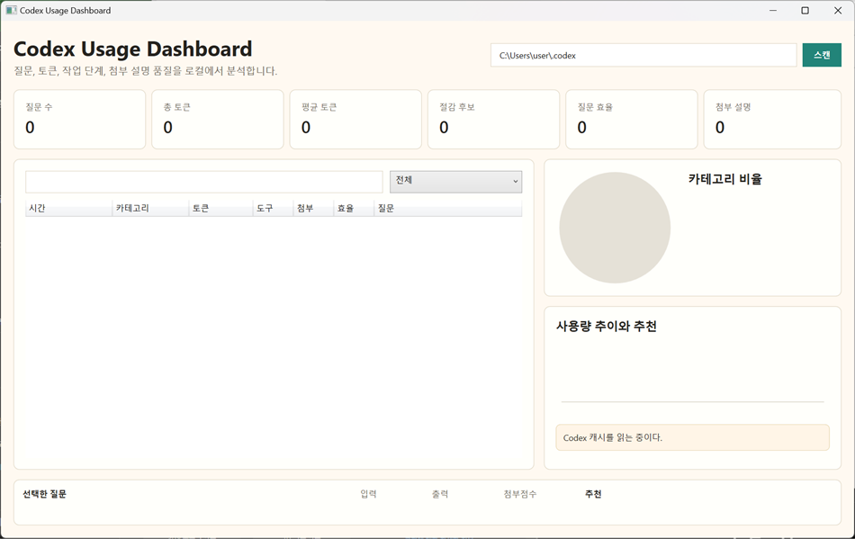Image resolution: width=855 pixels, height=539 pixels.
Task: Click the 첨부점수 label
Action: click(x=520, y=494)
